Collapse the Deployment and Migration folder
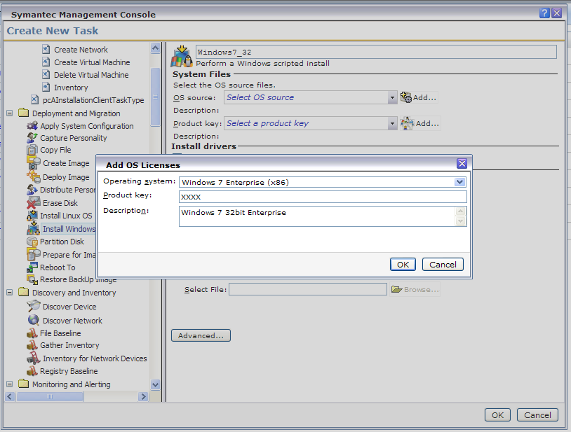This screenshot has width=571, height=432. pyautogui.click(x=10, y=113)
